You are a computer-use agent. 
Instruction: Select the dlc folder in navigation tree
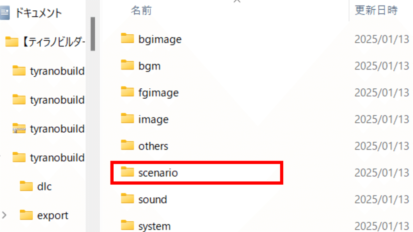(35, 187)
